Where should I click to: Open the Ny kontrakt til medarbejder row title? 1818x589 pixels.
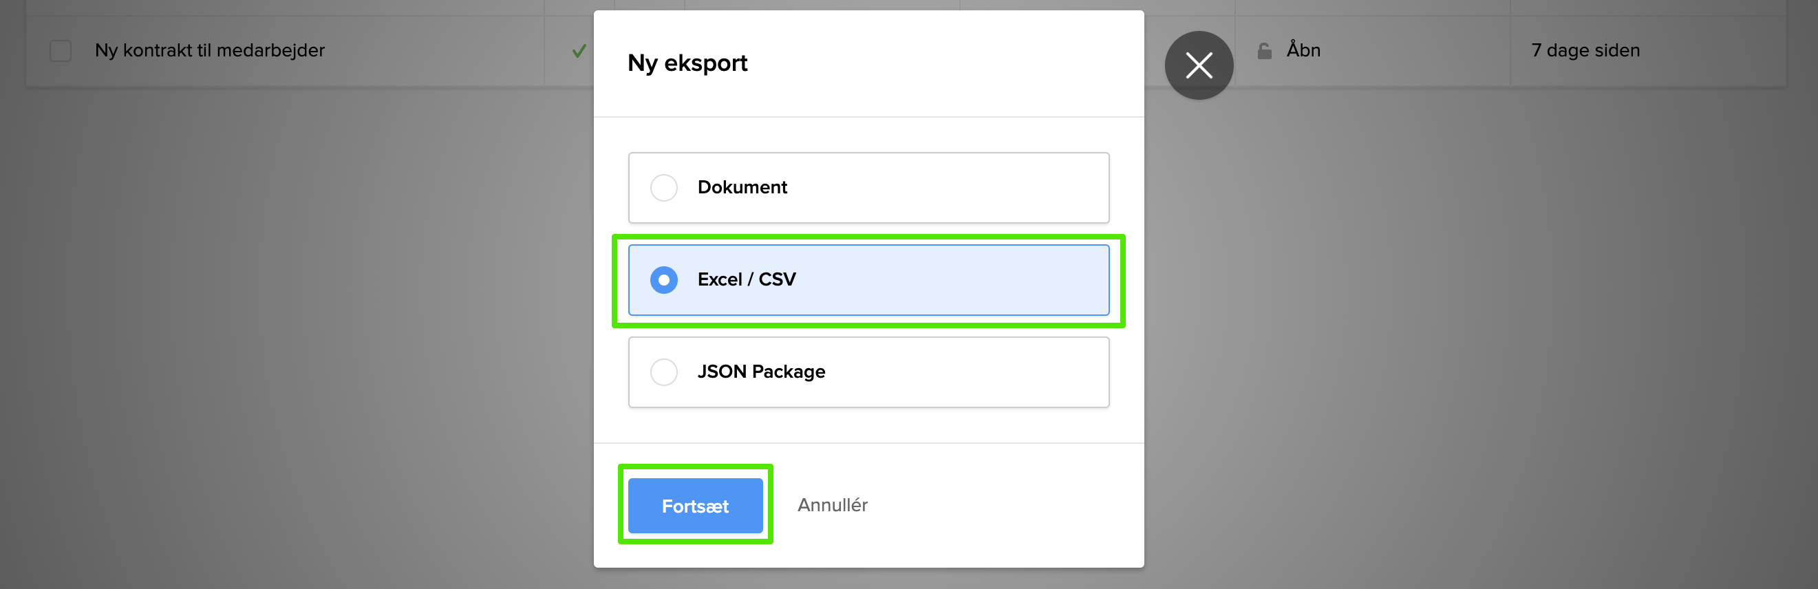click(210, 51)
